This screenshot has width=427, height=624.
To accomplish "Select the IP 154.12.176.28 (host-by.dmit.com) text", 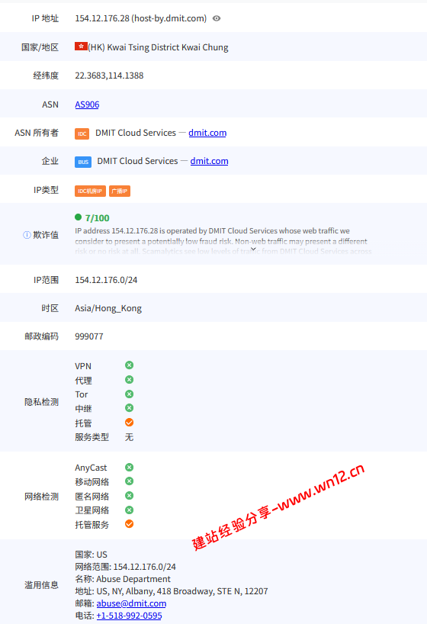I will [141, 18].
